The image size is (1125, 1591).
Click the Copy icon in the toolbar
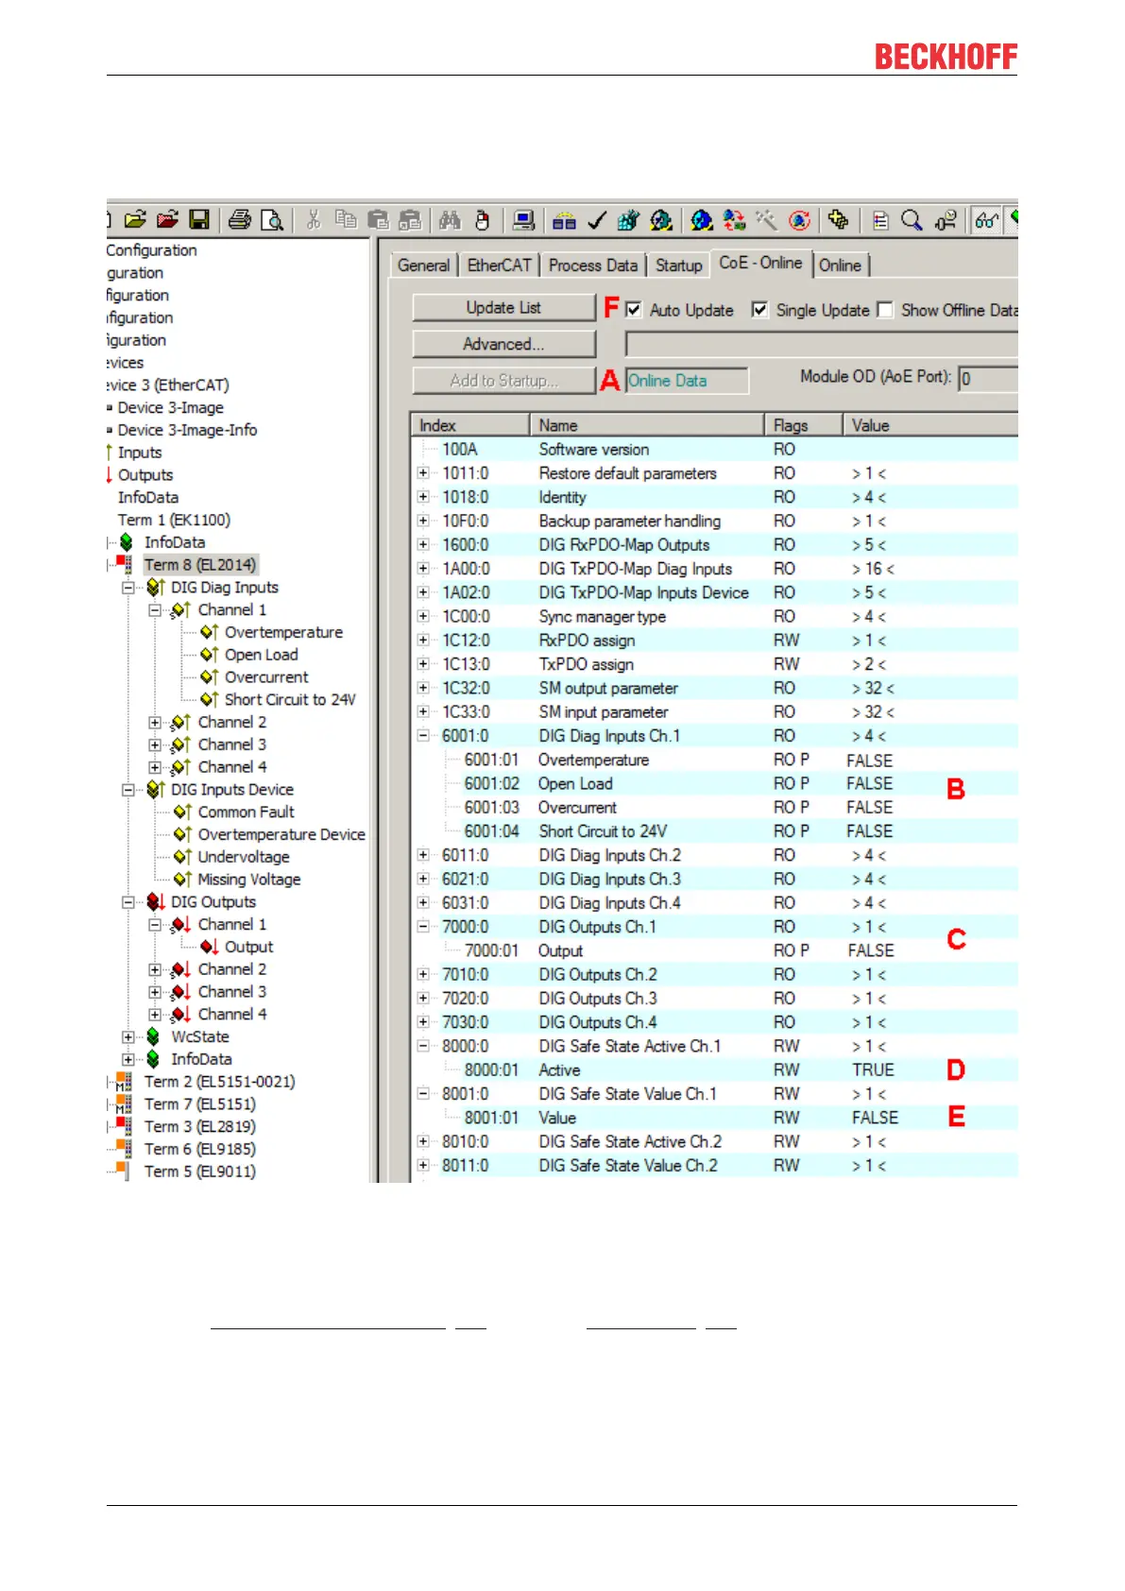point(346,220)
